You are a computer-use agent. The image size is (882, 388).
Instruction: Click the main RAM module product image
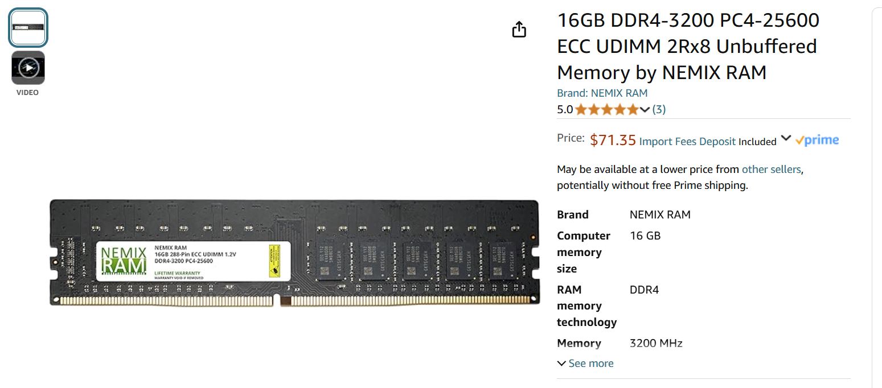click(294, 253)
